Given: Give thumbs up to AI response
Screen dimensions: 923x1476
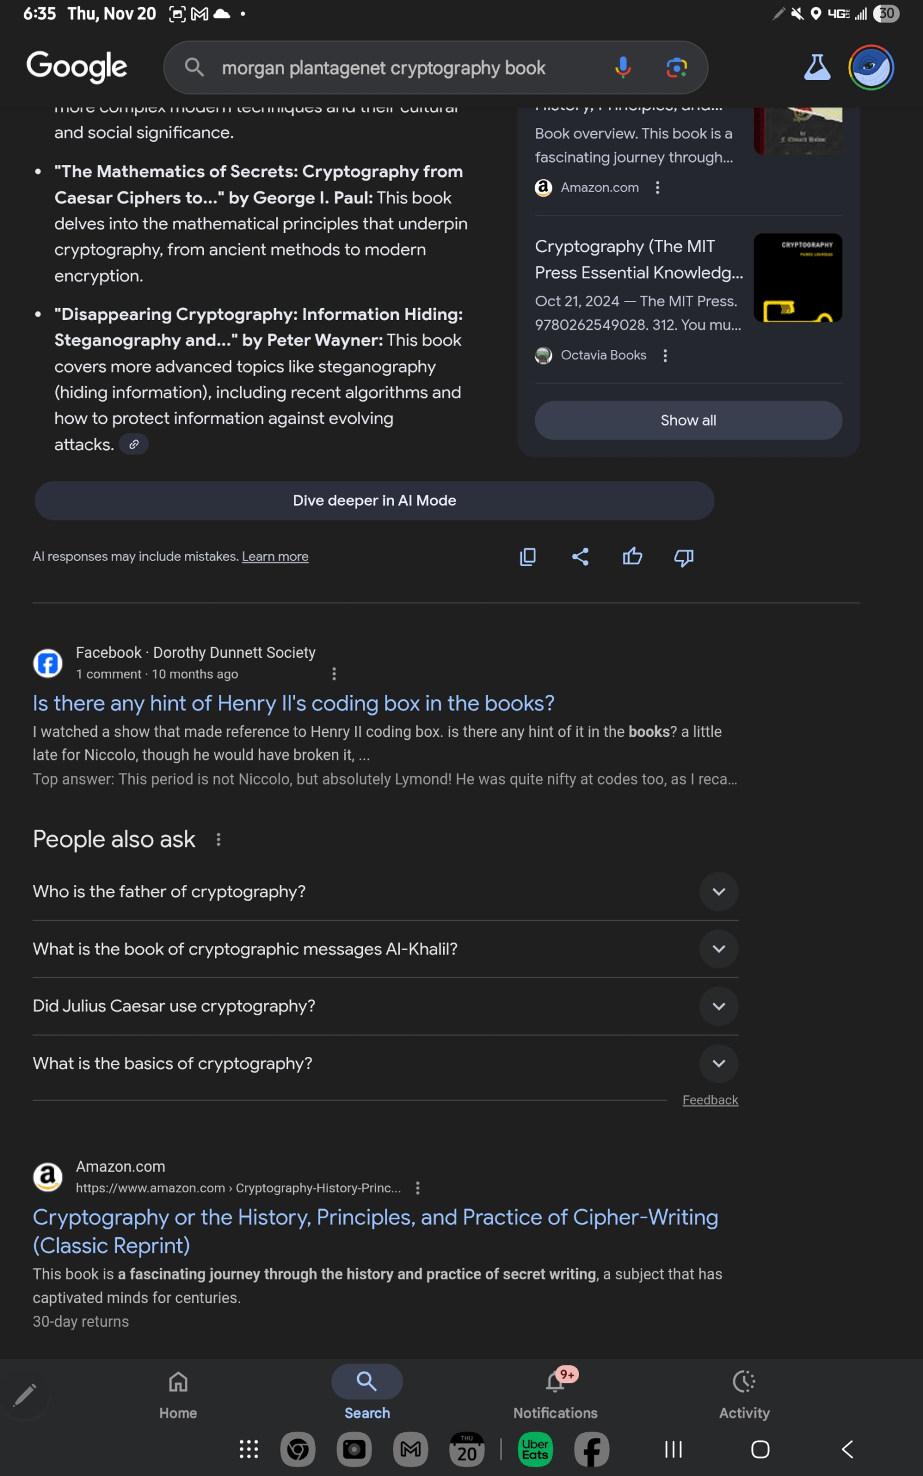Looking at the screenshot, I should click(632, 556).
